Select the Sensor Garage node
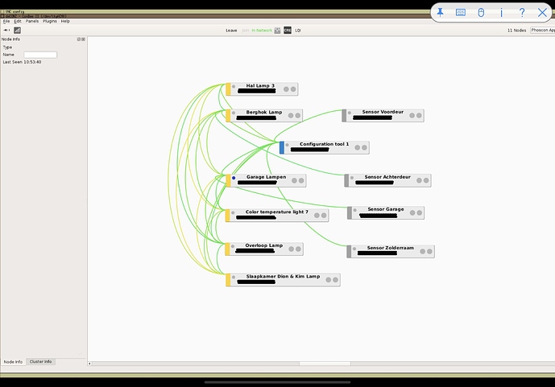Screen dimensions: 555x387 [x=386, y=212]
